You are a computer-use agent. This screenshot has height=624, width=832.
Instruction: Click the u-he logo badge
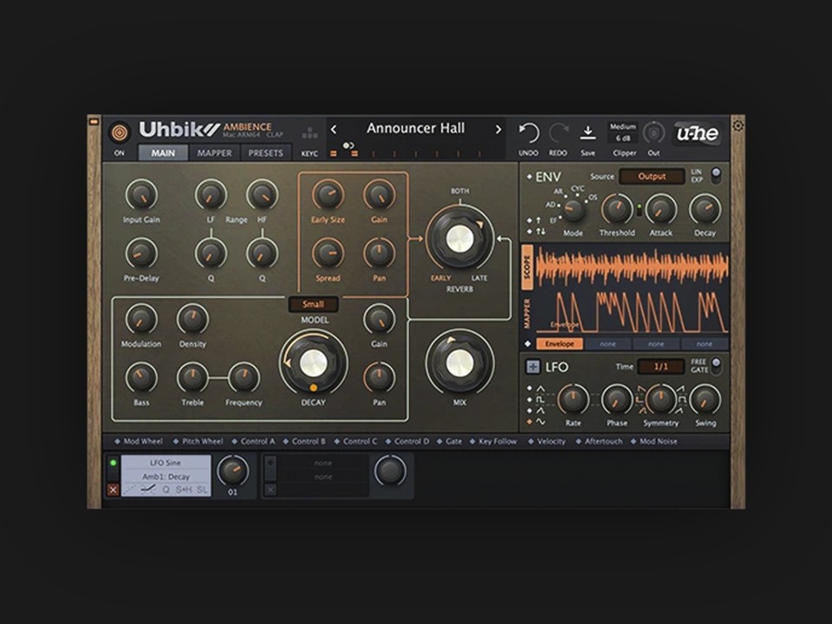698,133
